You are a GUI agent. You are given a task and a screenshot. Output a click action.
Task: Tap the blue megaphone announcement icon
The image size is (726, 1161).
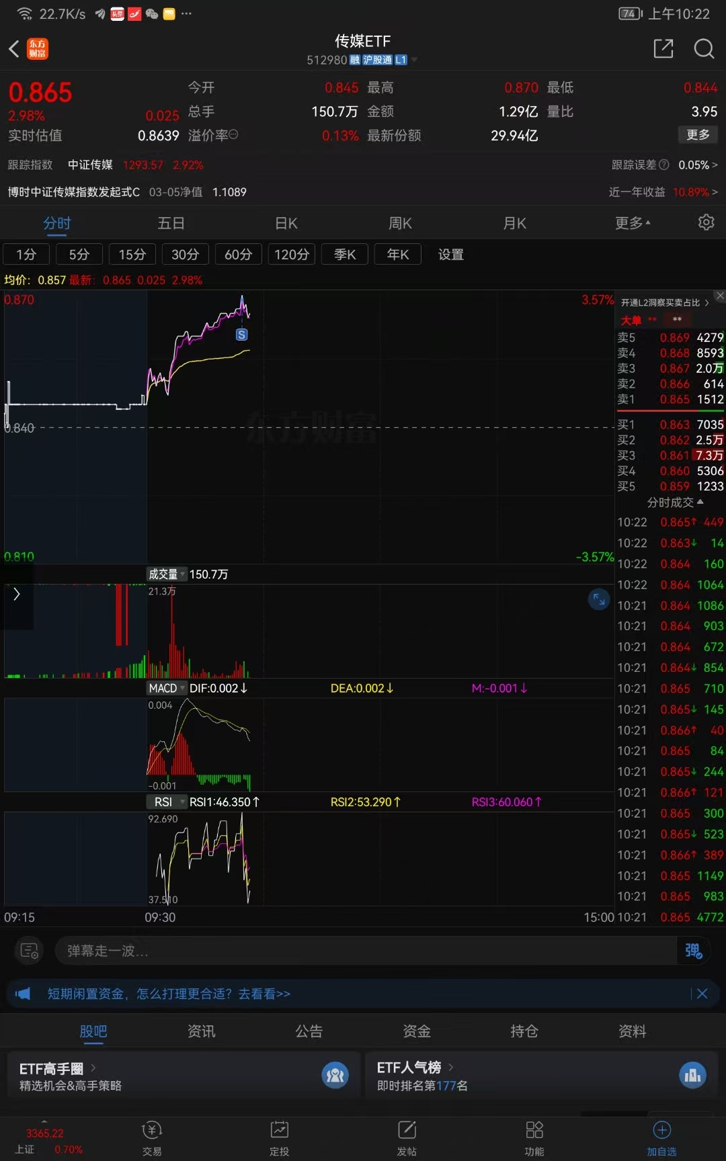23,994
